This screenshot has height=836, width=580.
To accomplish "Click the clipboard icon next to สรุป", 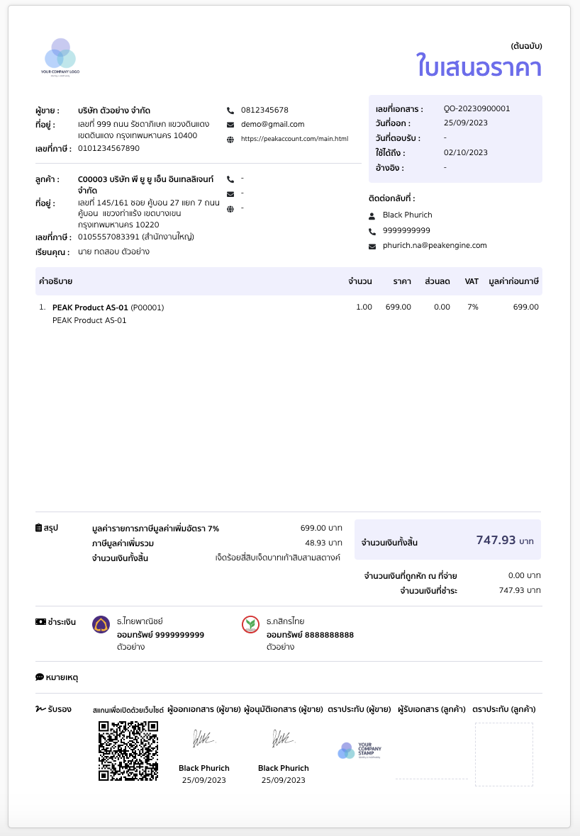I will (38, 528).
